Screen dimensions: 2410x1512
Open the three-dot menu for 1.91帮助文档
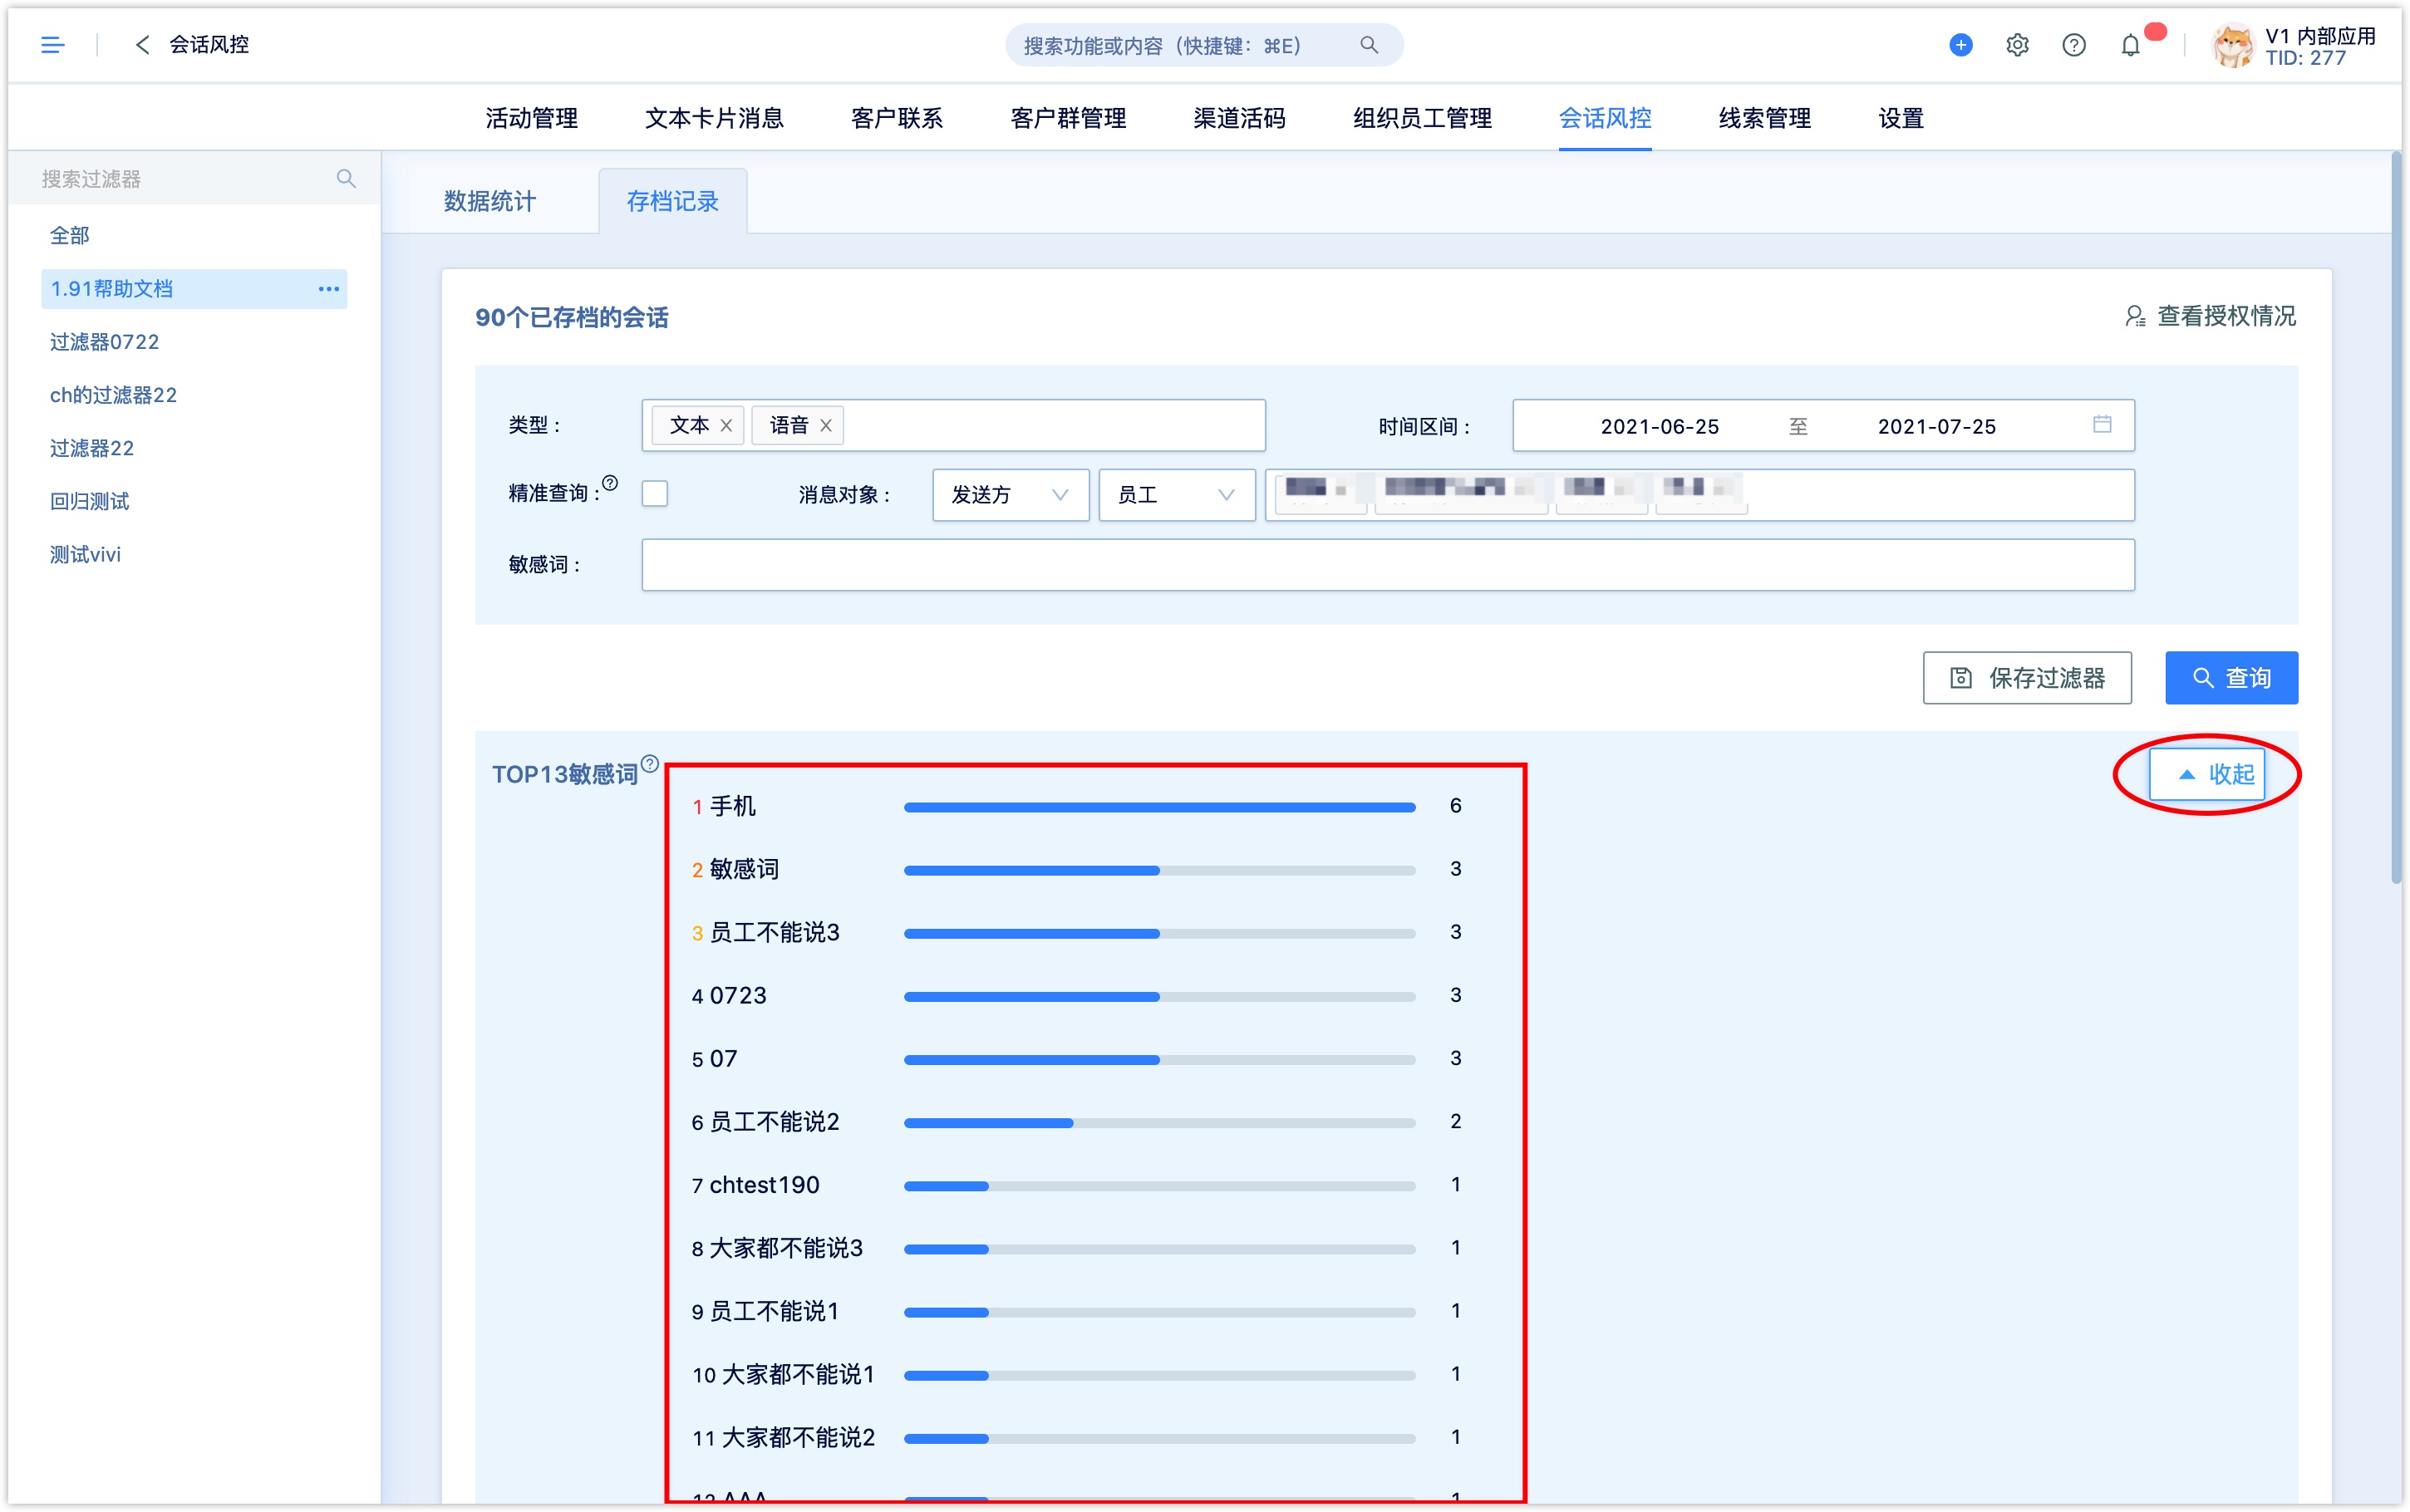(x=328, y=289)
